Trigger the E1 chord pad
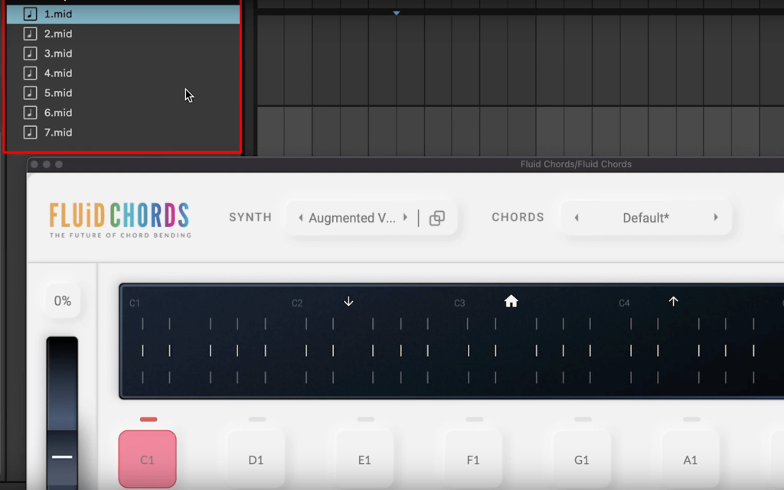Image resolution: width=784 pixels, height=490 pixels. pos(364,459)
